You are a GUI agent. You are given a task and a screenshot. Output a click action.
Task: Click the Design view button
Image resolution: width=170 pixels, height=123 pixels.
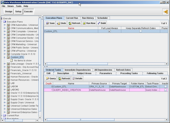click(9, 12)
